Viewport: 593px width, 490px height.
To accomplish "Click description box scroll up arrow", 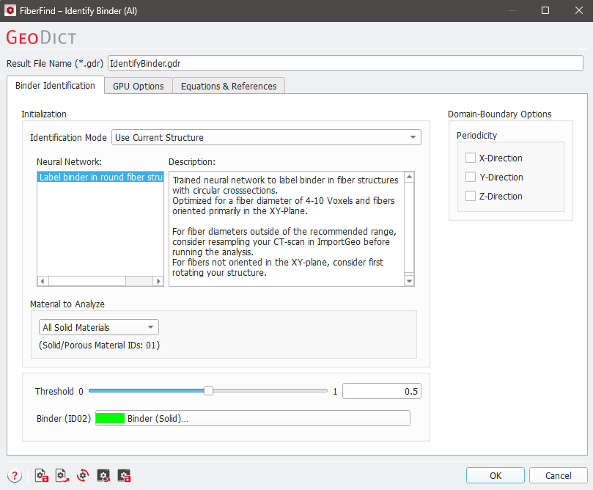I will [x=409, y=177].
